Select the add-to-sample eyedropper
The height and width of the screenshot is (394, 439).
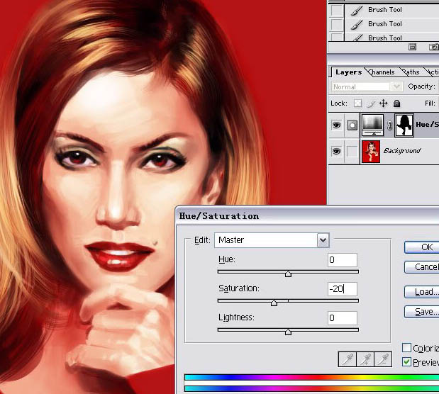click(x=365, y=359)
